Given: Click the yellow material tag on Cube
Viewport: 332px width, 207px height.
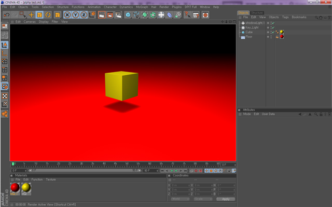Looking at the screenshot, I should tap(282, 32).
